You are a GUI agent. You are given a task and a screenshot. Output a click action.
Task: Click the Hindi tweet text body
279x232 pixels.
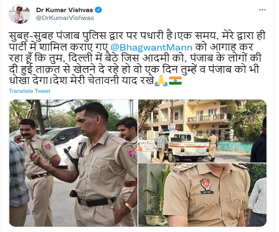pyautogui.click(x=137, y=58)
